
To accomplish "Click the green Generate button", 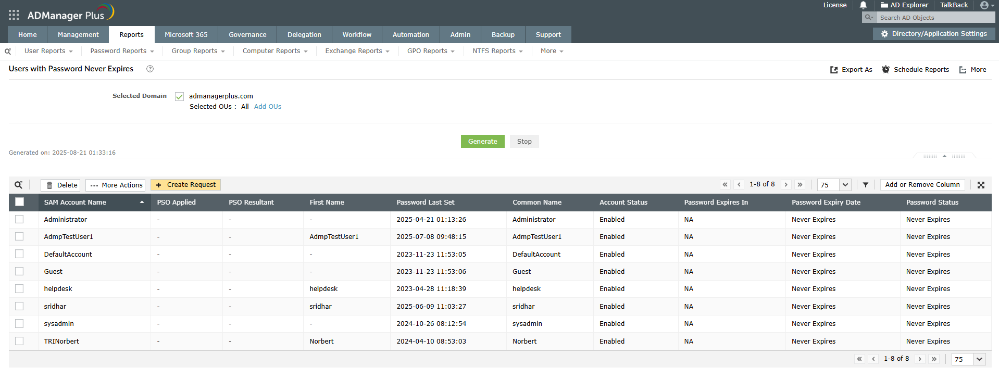I will [x=482, y=142].
